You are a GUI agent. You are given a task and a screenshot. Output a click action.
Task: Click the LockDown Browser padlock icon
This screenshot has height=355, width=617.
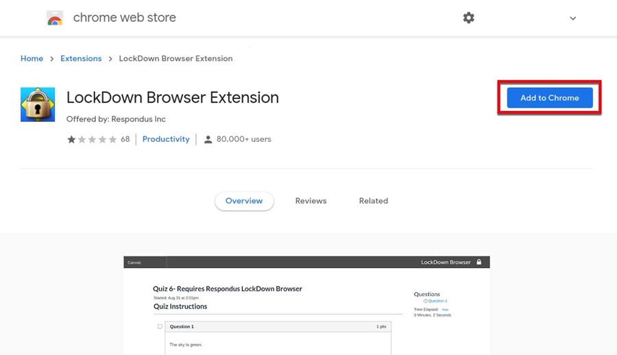point(38,105)
